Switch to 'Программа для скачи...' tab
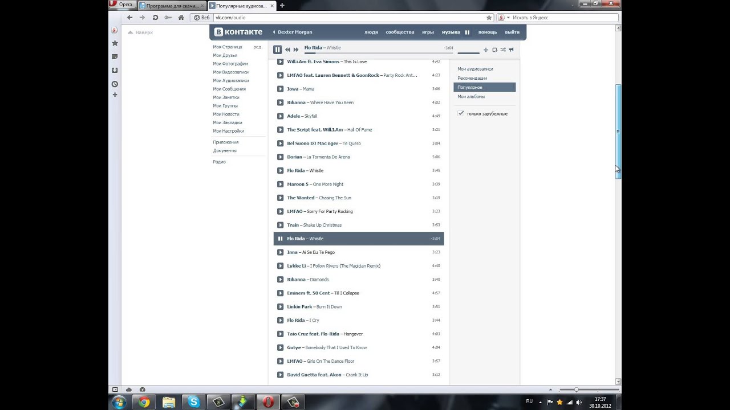This screenshot has height=410, width=730. pyautogui.click(x=172, y=6)
